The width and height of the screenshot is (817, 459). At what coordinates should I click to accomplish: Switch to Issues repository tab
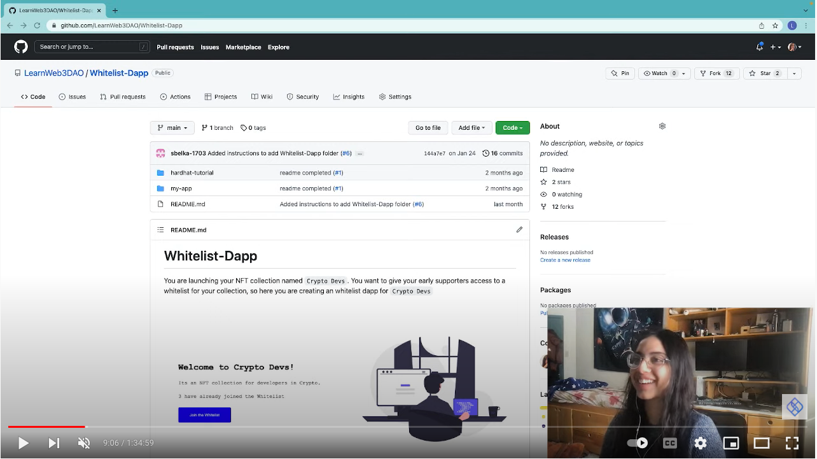point(72,97)
